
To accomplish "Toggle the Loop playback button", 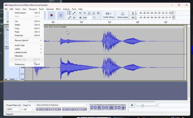I will pyautogui.click(x=61, y=15).
